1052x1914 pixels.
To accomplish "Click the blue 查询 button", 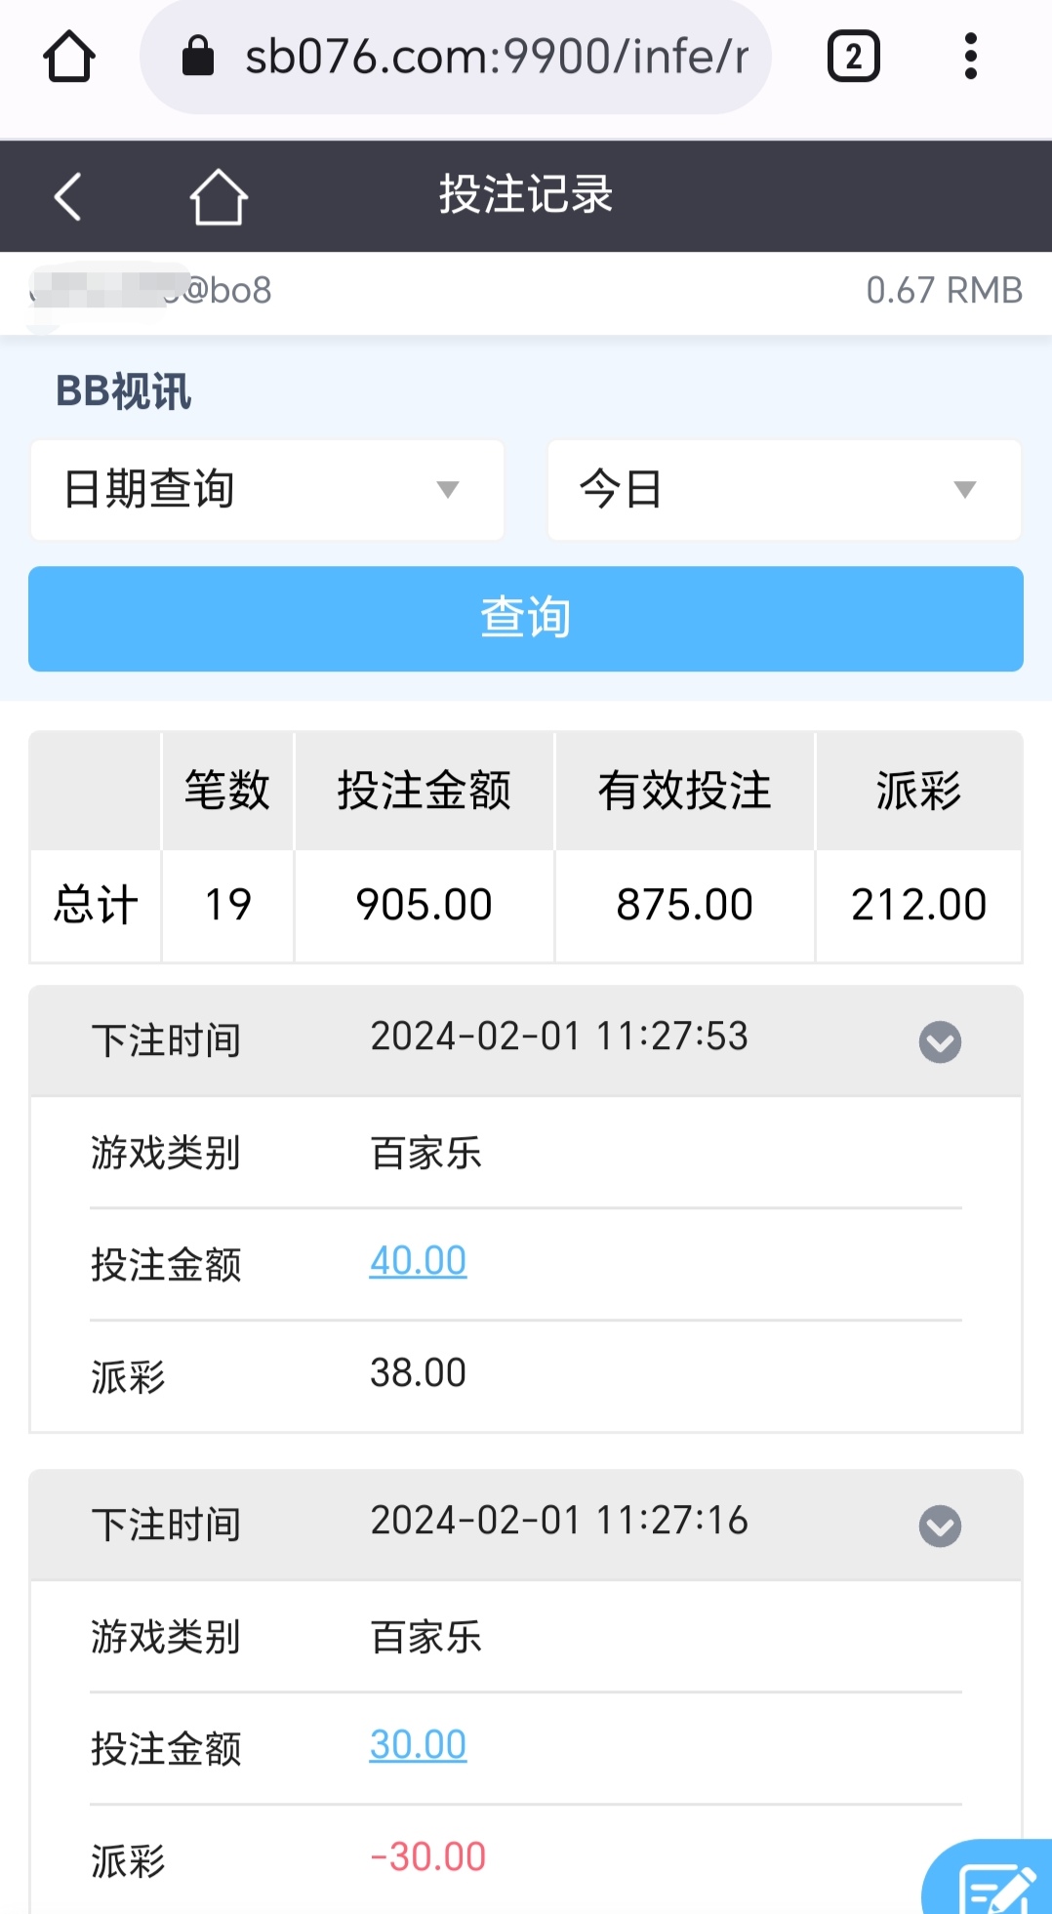I will [526, 619].
